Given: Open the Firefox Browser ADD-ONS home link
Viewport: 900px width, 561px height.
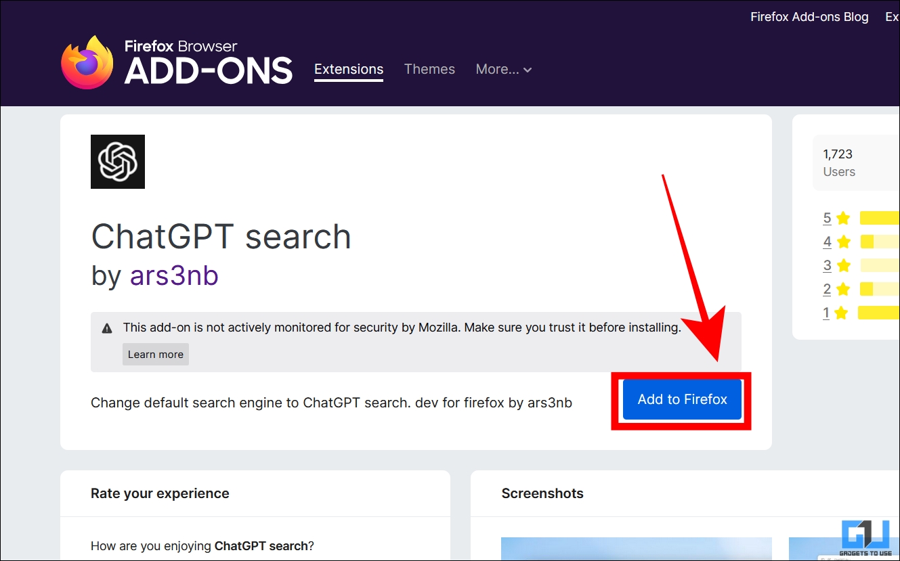Looking at the screenshot, I should pyautogui.click(x=177, y=62).
